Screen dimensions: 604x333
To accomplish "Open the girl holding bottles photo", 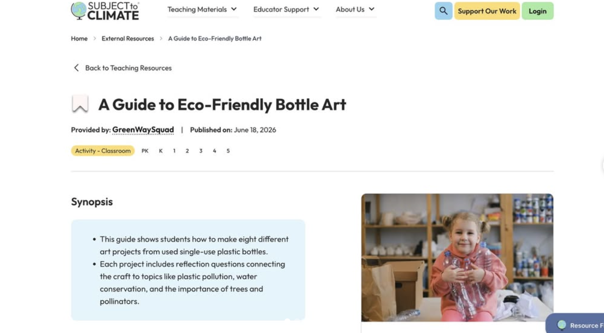I will click(x=457, y=258).
